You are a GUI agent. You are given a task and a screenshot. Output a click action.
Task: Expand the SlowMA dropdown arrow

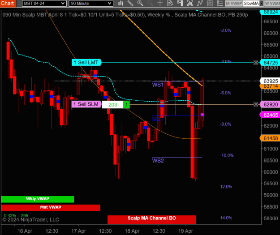pos(262,4)
